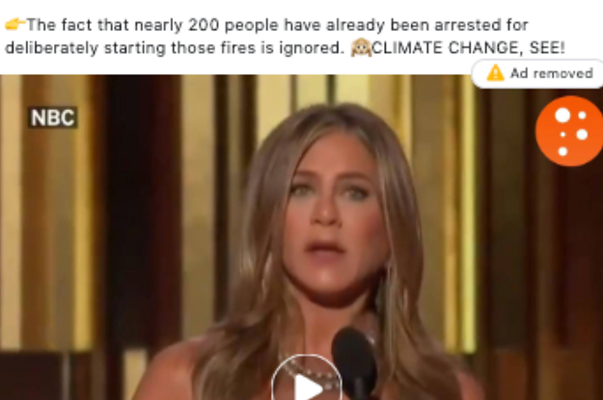The width and height of the screenshot is (603, 400).
Task: Click the see-no-evil monkey emoji
Action: coord(361,48)
